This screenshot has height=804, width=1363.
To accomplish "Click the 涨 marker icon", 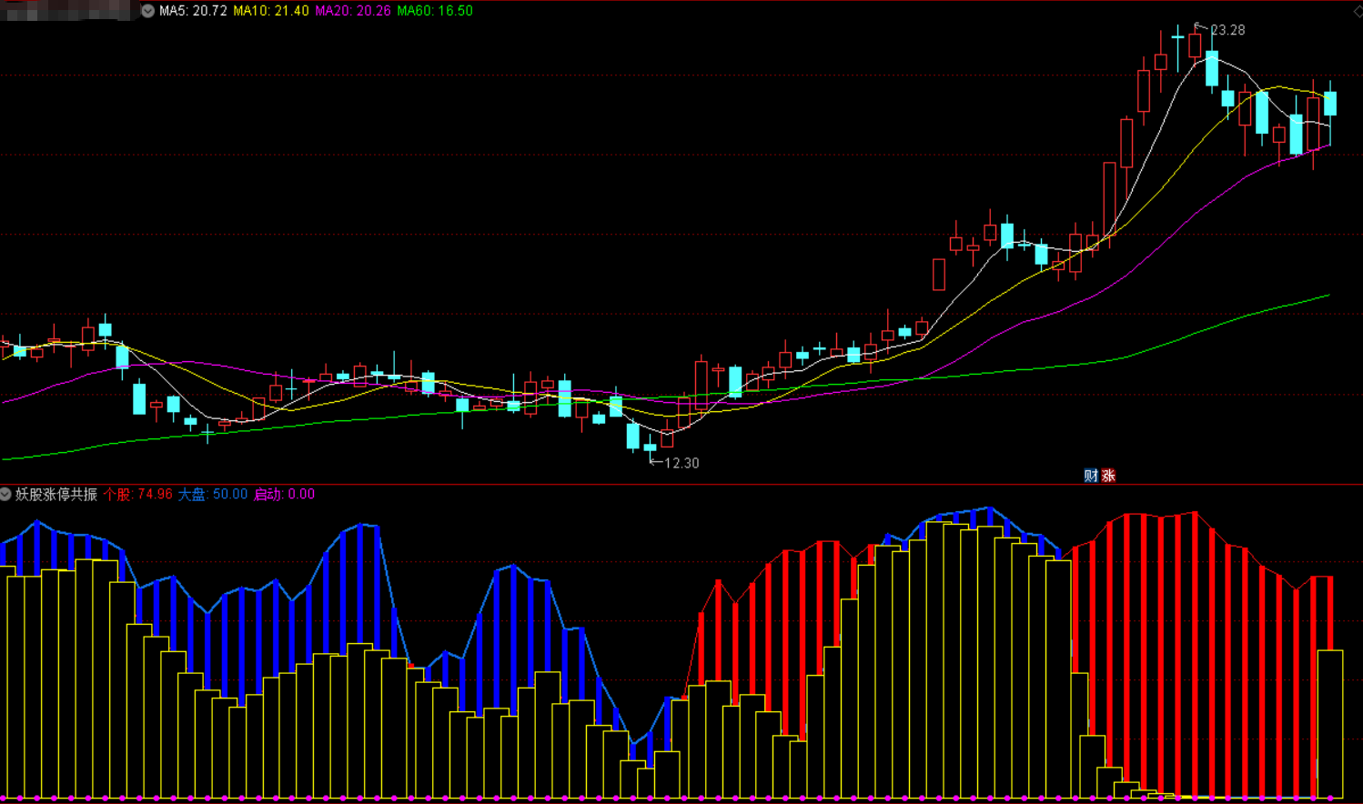I will [1108, 476].
